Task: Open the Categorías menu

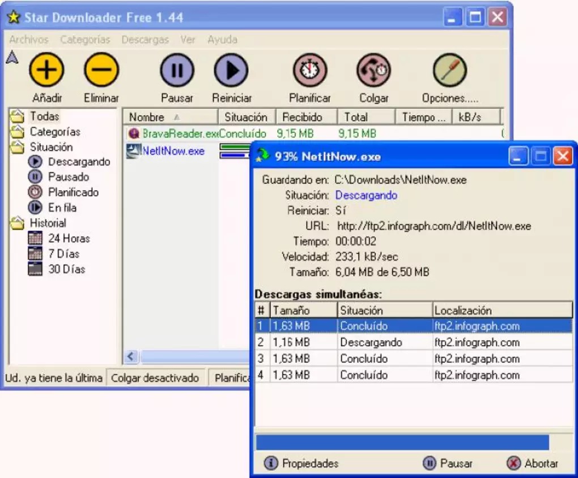Action: [85, 40]
